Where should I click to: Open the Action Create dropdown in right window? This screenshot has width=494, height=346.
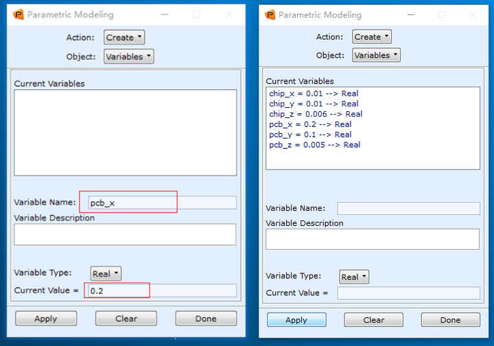click(x=372, y=37)
